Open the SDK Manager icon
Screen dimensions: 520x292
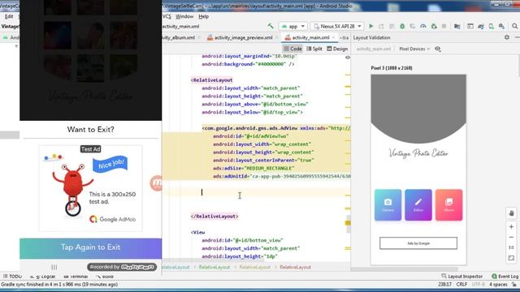[x=501, y=26]
